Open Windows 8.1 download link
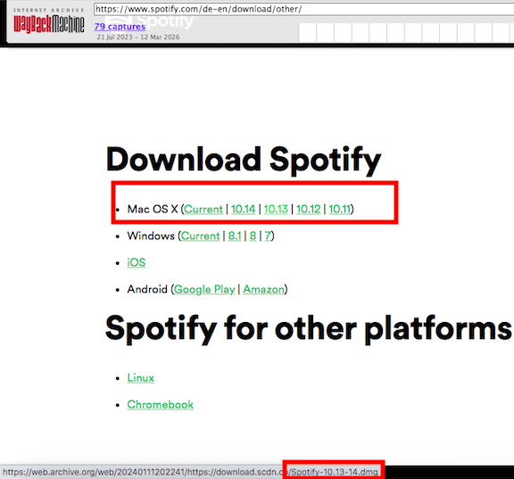Screen dimensions: 514x479 235,235
